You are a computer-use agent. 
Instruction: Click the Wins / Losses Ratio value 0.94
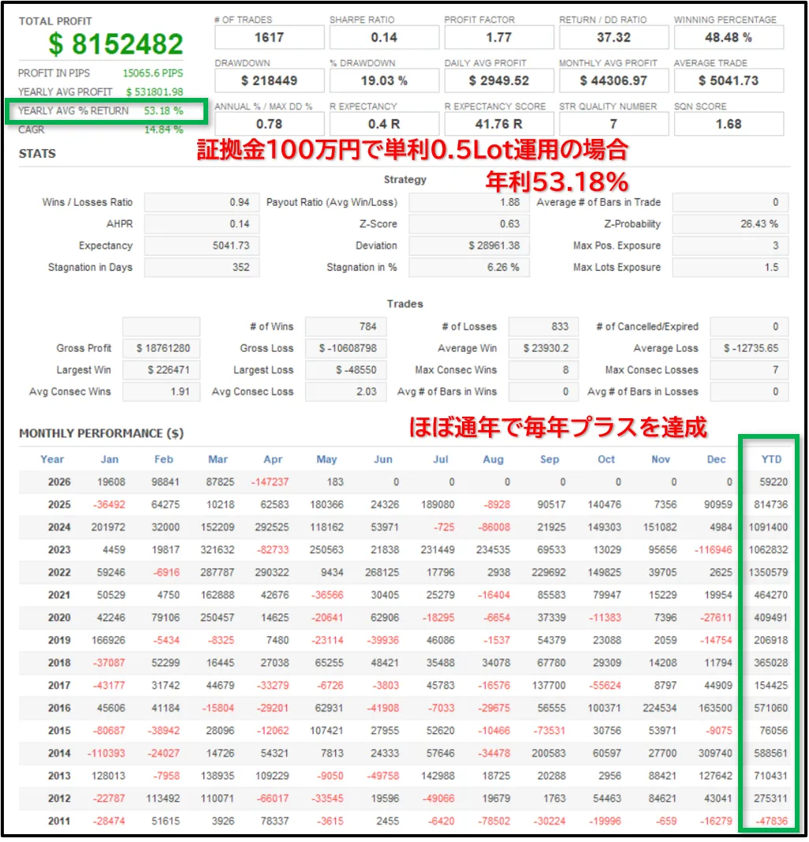(x=202, y=203)
